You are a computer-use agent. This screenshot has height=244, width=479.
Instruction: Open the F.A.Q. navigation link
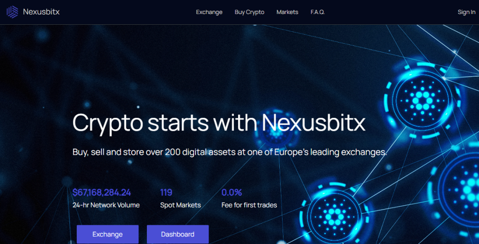pos(318,12)
